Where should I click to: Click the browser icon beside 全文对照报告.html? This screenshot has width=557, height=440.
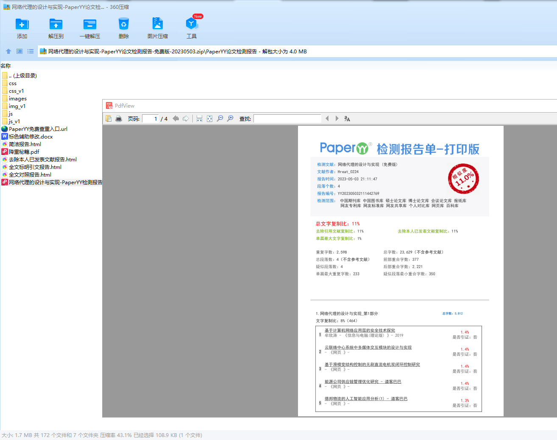[5, 174]
